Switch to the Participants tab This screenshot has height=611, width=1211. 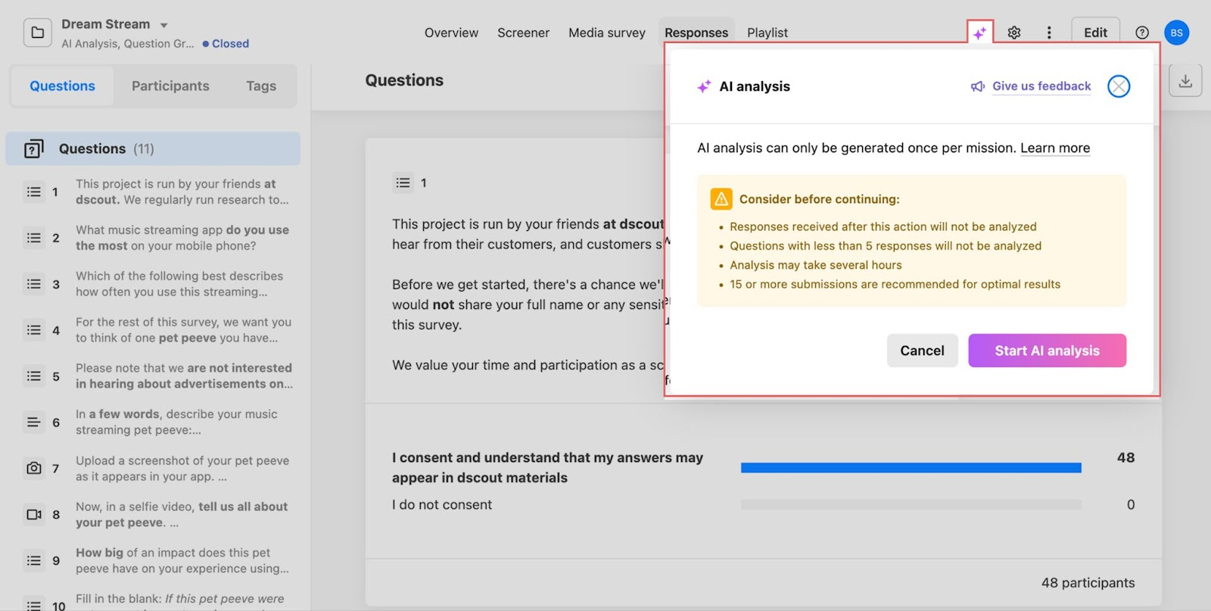(170, 86)
